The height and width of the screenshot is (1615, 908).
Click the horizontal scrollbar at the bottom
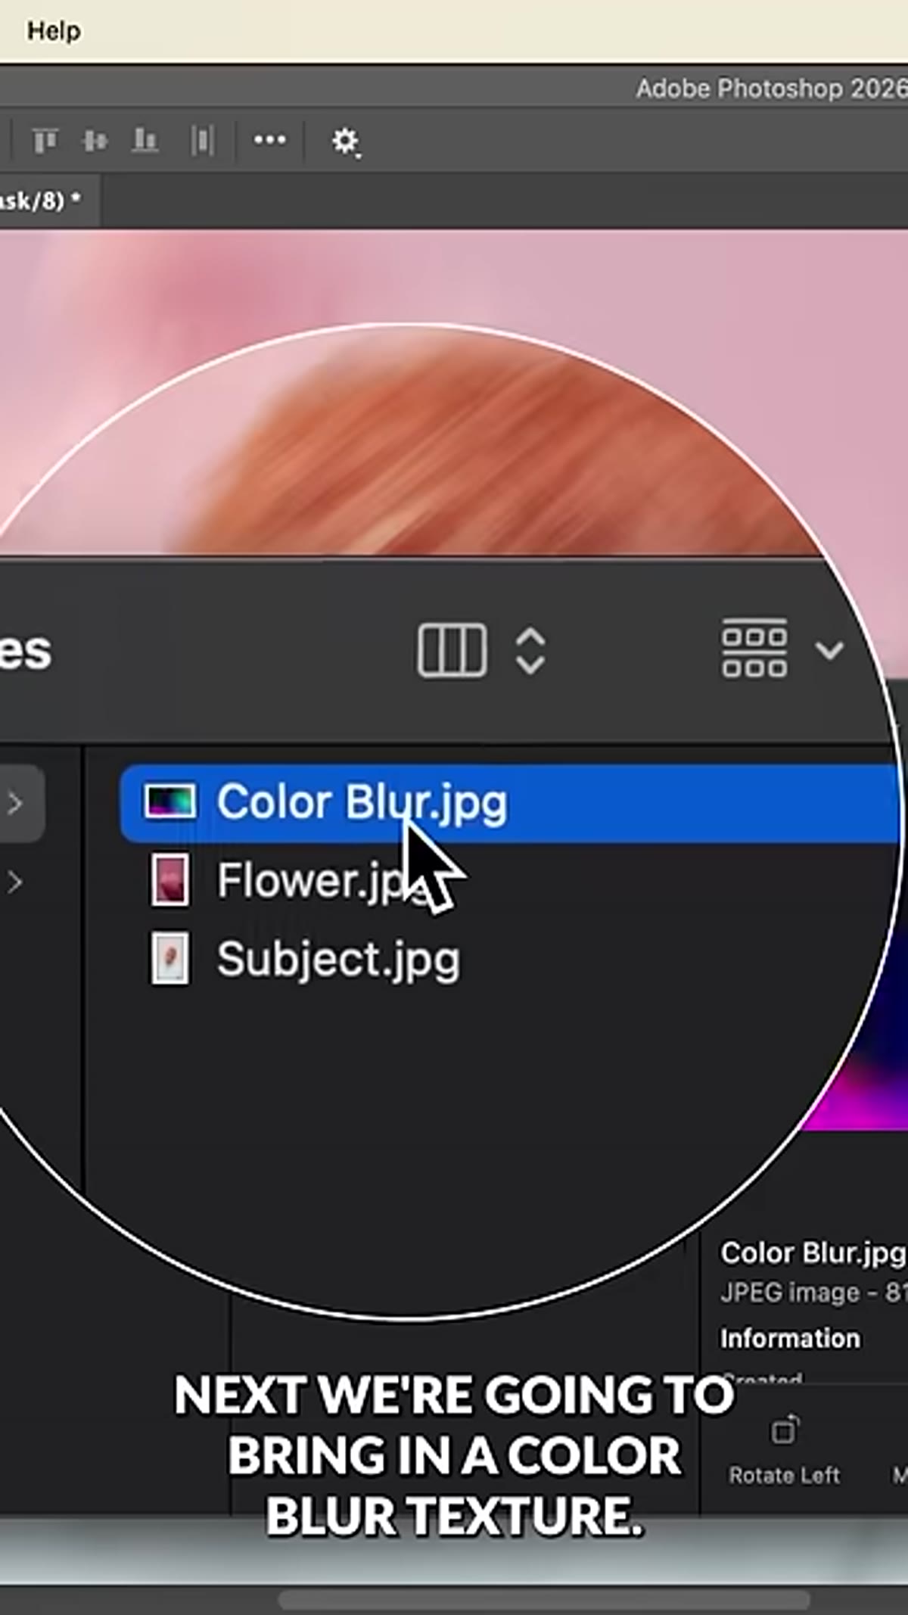point(545,1599)
